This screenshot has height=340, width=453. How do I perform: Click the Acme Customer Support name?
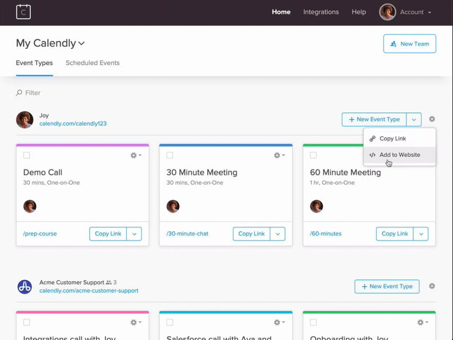[72, 282]
